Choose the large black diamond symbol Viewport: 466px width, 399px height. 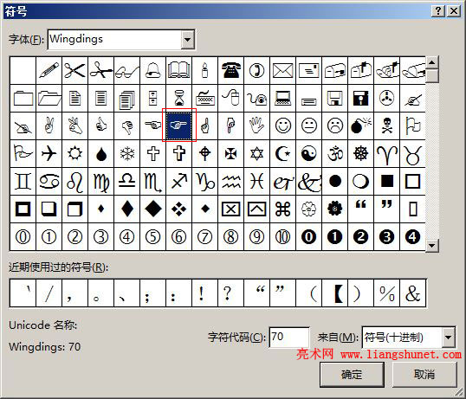[153, 209]
